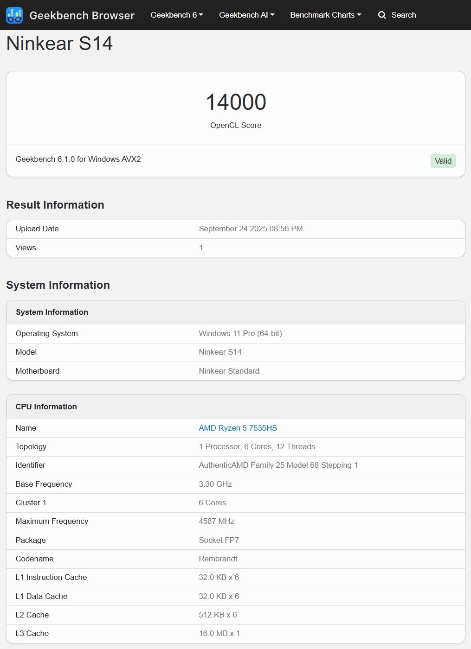The image size is (471, 649).
Task: Click the L3 Cache 16.0 MB value
Action: click(219, 633)
